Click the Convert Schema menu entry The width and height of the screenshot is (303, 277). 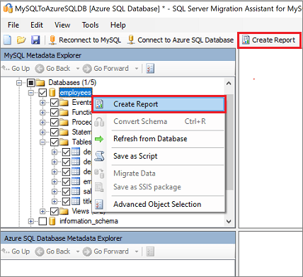pyautogui.click(x=159, y=121)
